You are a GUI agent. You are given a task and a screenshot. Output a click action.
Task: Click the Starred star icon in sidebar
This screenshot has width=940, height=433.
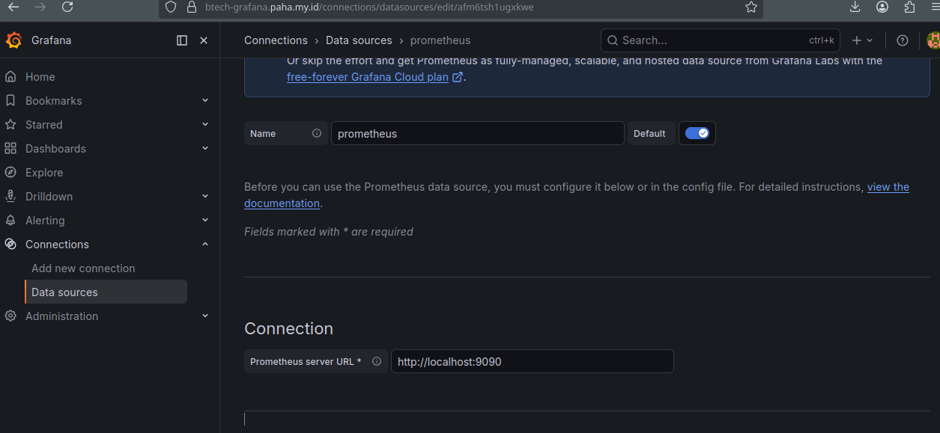[x=10, y=124]
